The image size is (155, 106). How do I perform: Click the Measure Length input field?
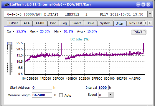[42, 95]
